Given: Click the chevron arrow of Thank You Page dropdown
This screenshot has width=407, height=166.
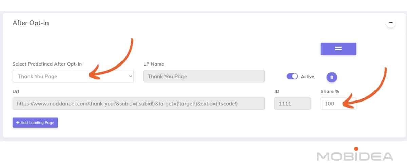Looking at the screenshot, I should click(x=131, y=76).
